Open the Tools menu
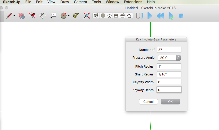The height and width of the screenshot is (130, 219). 96,2
